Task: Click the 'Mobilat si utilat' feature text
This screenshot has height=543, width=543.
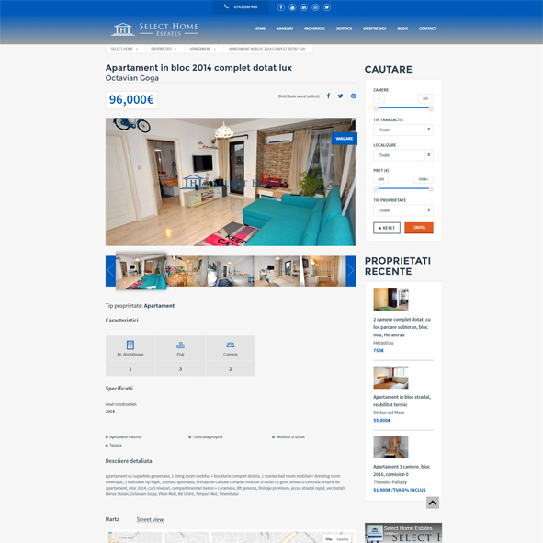Action: pyautogui.click(x=290, y=437)
